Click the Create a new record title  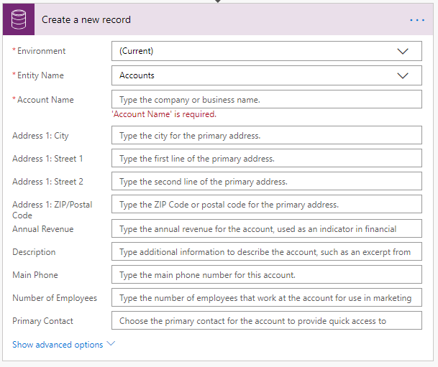click(x=86, y=20)
